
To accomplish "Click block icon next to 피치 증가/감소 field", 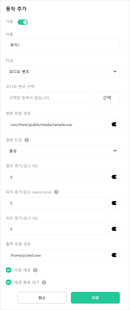I will (x=114, y=203).
